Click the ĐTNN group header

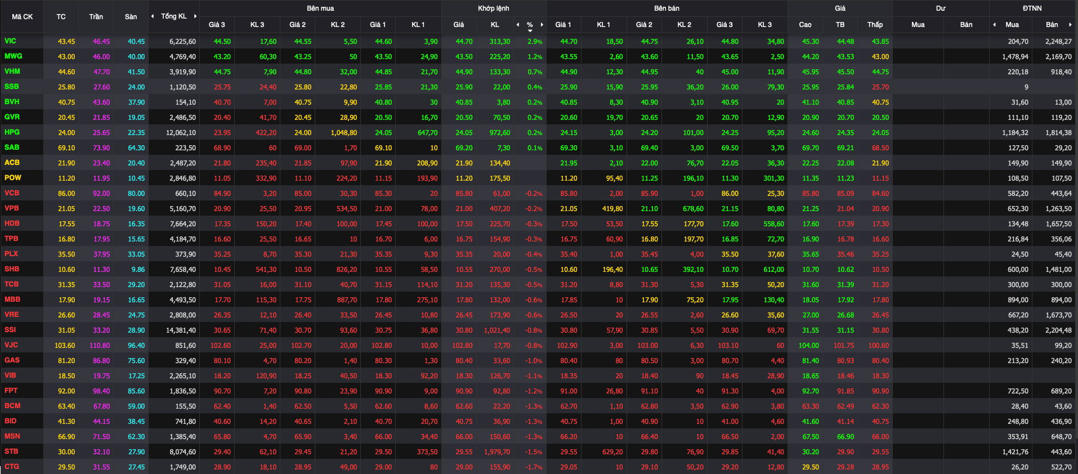click(x=1032, y=8)
